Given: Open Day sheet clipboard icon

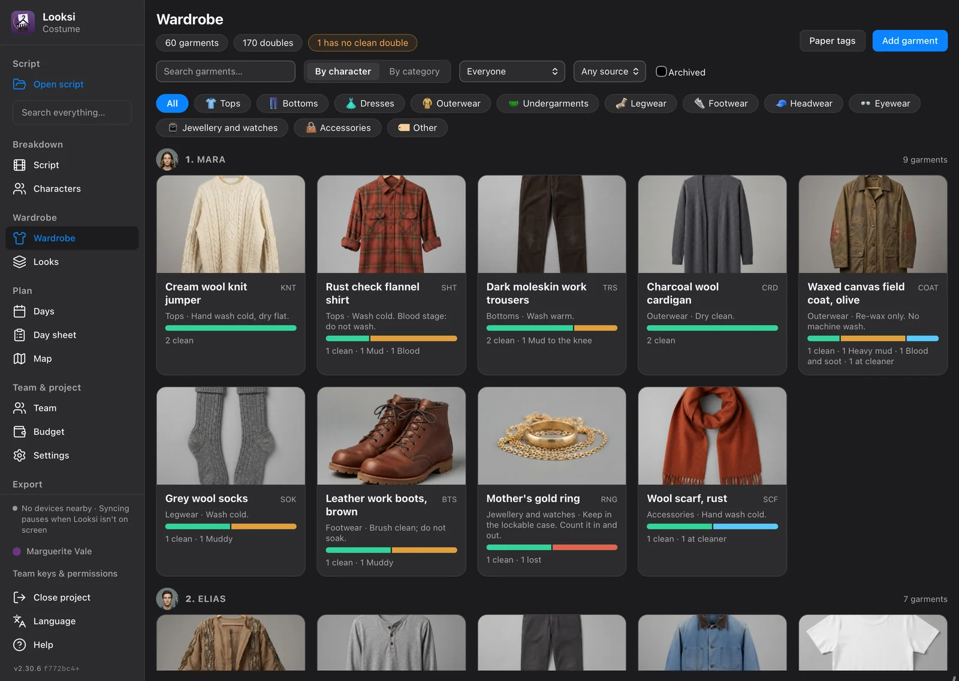Looking at the screenshot, I should [19, 335].
